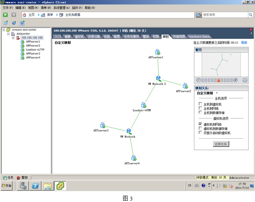
Task: Show hidden tray icons arrow
Action: pos(213,185)
